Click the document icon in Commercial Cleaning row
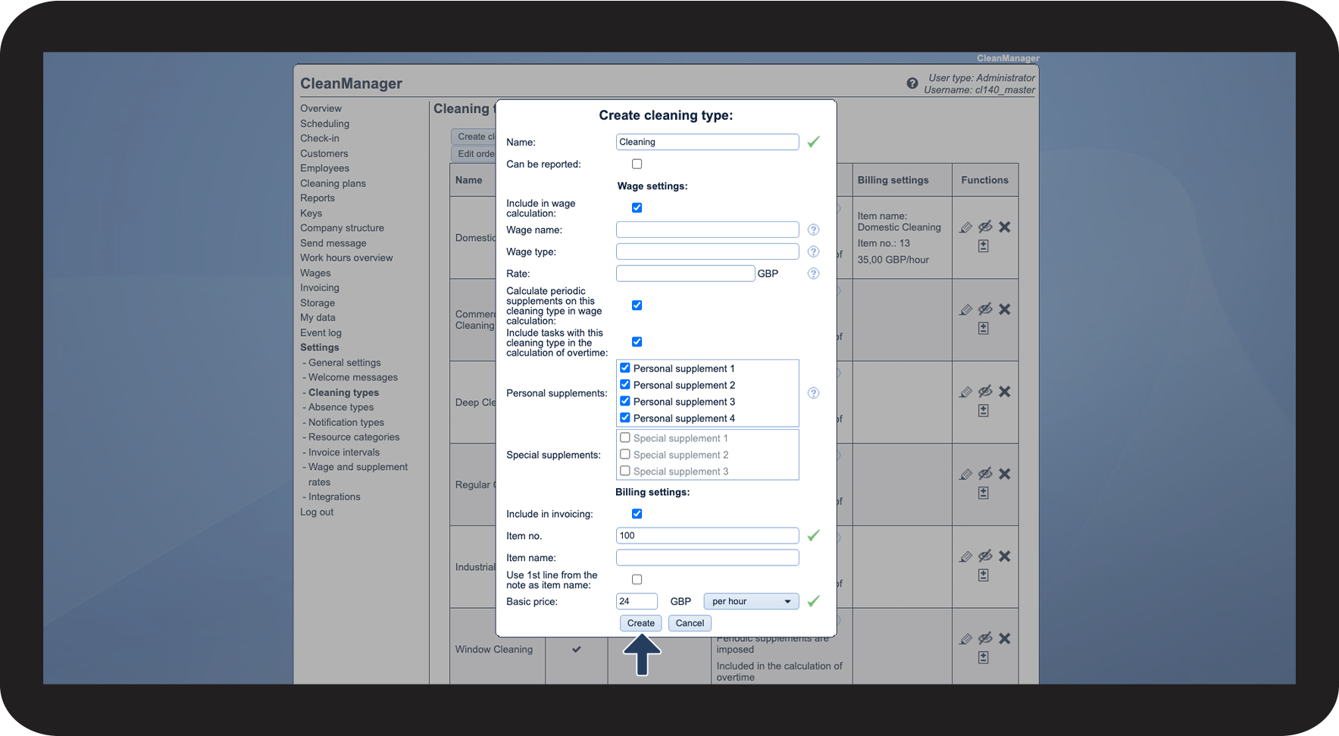1339x736 pixels. click(x=983, y=328)
